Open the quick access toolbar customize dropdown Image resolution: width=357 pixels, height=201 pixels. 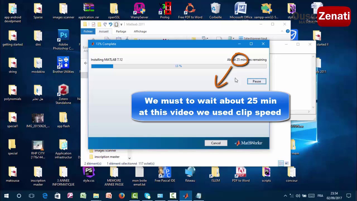click(121, 25)
